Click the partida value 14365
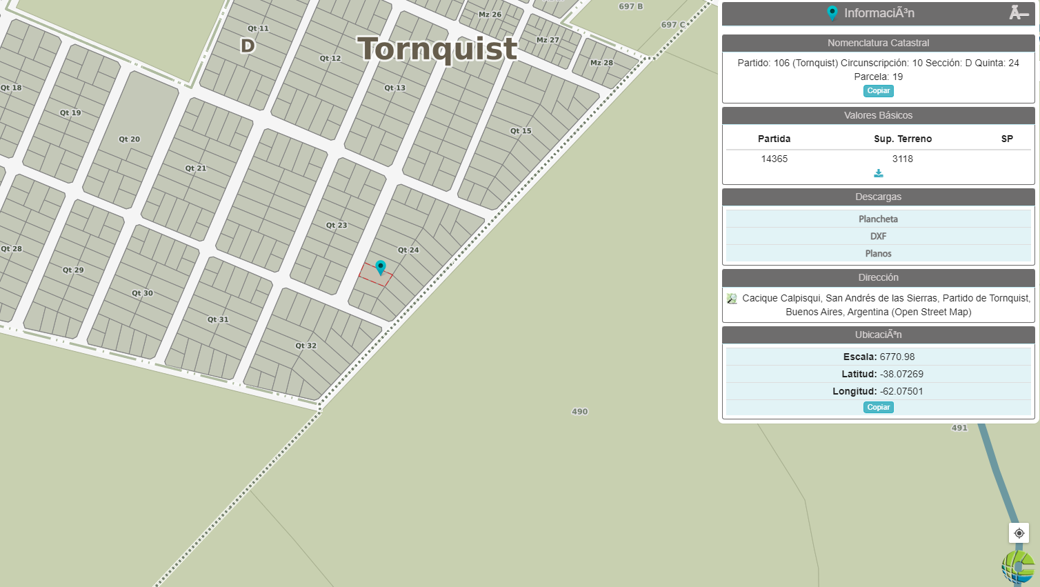 (774, 159)
